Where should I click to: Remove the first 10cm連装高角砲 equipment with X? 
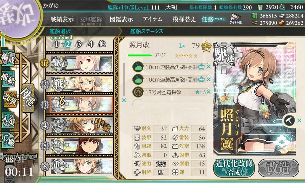point(209,67)
